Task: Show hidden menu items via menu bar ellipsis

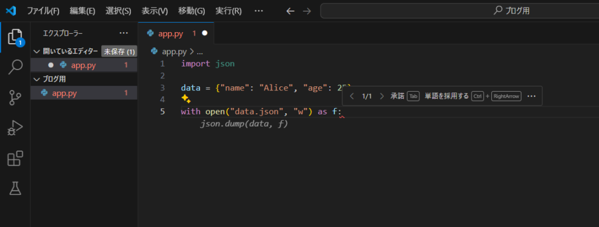Action: [259, 11]
